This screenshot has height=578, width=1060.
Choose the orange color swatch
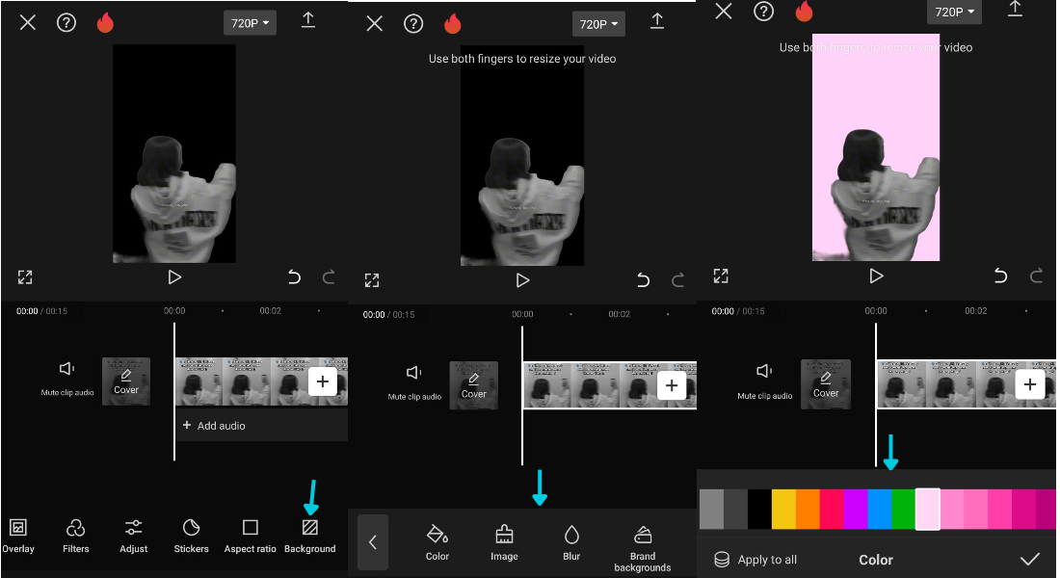(808, 509)
